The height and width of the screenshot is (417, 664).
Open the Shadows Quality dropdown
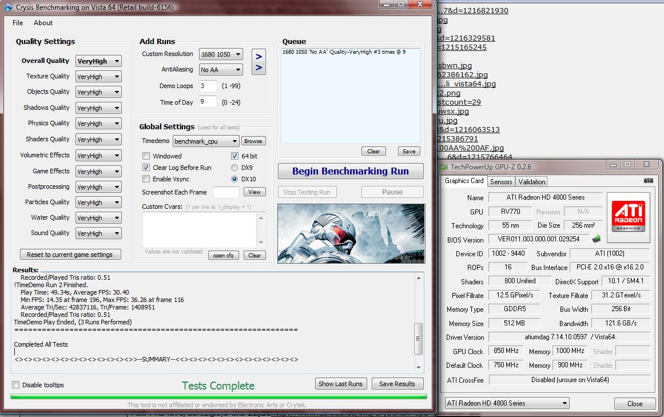click(98, 108)
